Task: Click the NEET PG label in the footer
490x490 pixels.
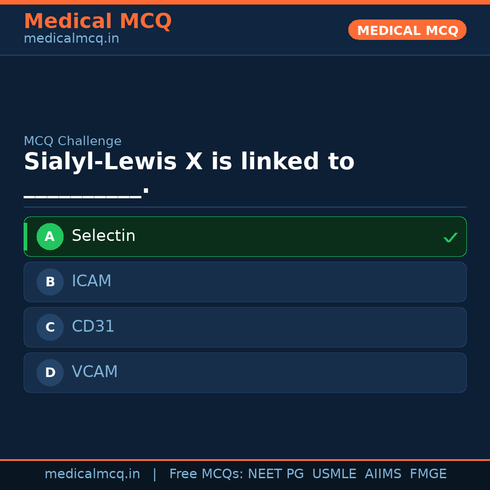Action: coord(275,474)
